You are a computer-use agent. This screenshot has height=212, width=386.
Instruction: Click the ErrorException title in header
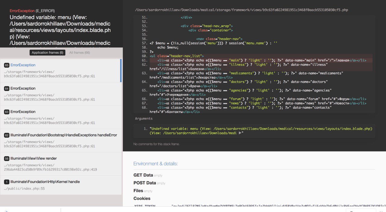coord(22,11)
